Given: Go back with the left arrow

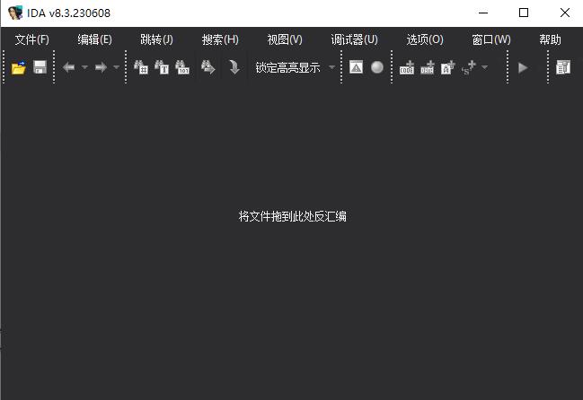Looking at the screenshot, I should pyautogui.click(x=69, y=67).
